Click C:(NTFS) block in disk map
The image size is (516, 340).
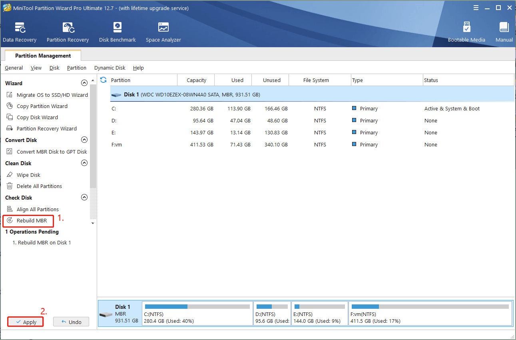tap(197, 314)
